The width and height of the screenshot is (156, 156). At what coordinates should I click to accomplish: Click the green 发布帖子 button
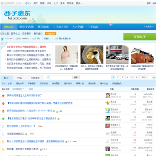[x=140, y=37]
